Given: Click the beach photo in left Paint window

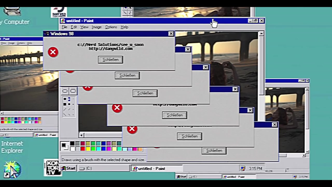Looking at the screenshot, I should 29,78.
